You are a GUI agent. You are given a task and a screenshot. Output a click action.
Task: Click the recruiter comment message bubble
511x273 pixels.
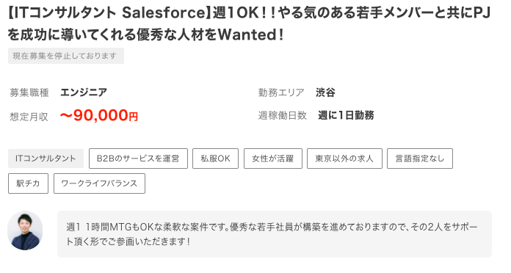(x=275, y=234)
